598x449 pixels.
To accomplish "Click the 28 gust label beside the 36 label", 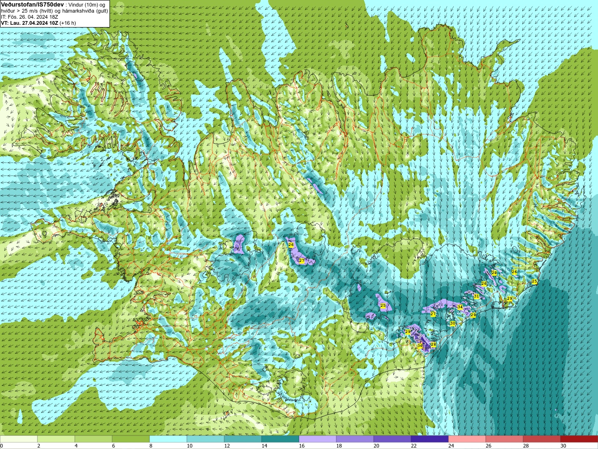I will point(433,345).
